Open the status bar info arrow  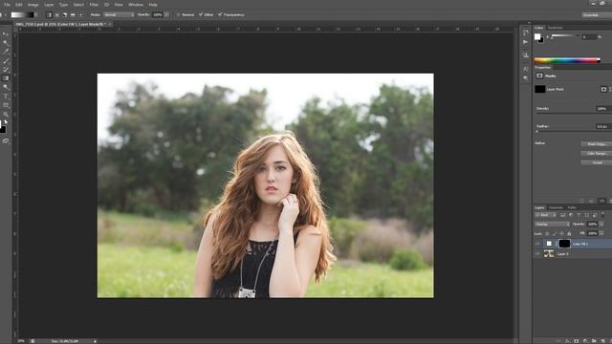tap(95, 341)
